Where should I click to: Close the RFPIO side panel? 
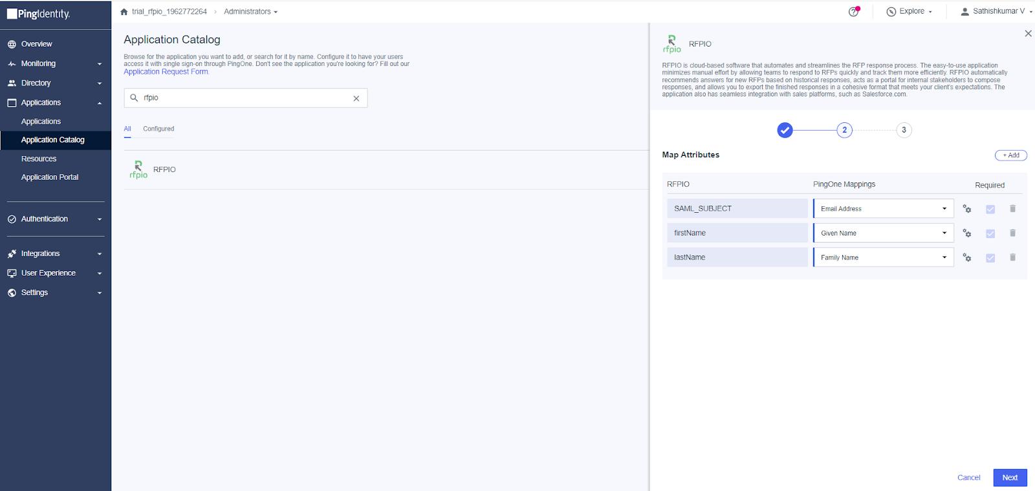coord(1028,34)
